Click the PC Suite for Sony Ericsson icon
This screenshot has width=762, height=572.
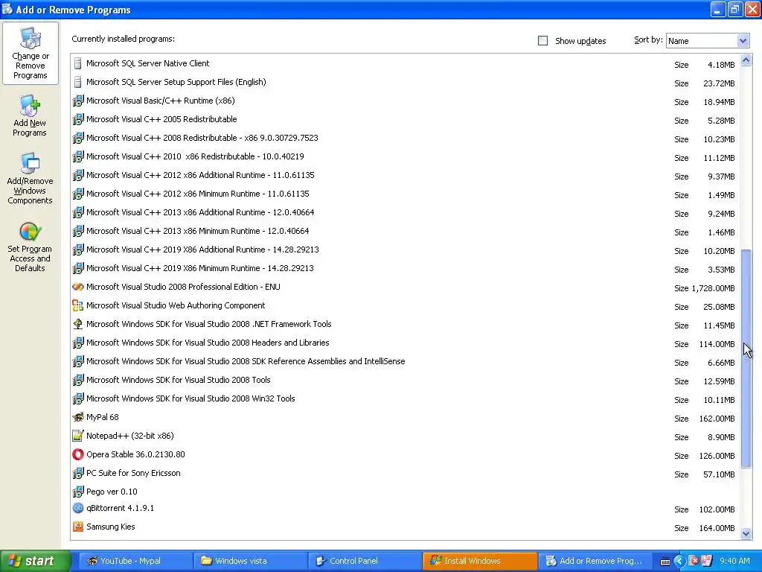pos(77,473)
